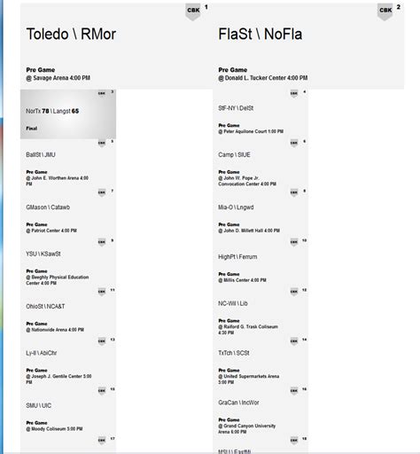Screen dimensions: 420x454
Task: Open the FlaSt \ NoFla featured game
Action: click(261, 34)
